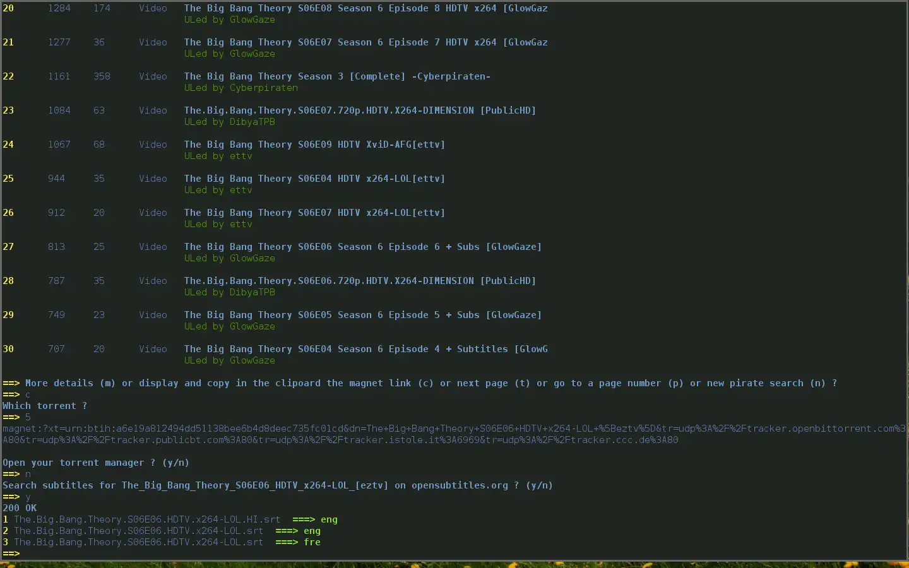Select 'ULed by GlowGaze' under row 20
The image size is (909, 568).
click(230, 20)
